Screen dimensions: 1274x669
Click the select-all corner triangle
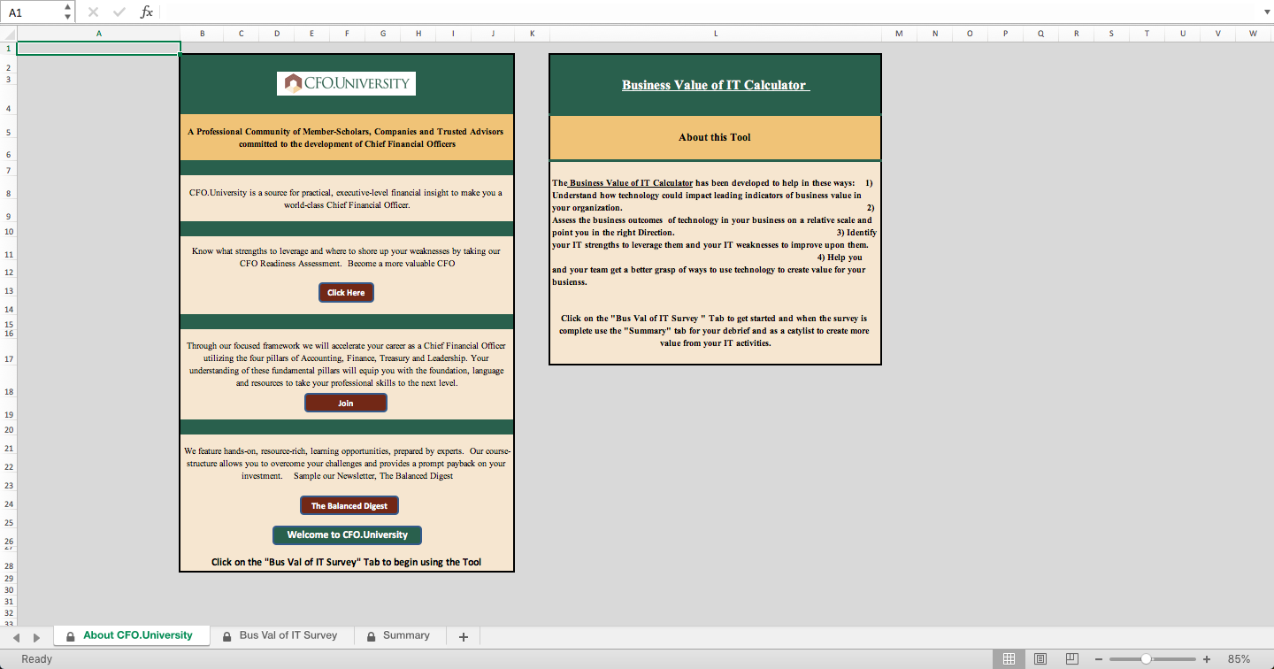pyautogui.click(x=9, y=34)
